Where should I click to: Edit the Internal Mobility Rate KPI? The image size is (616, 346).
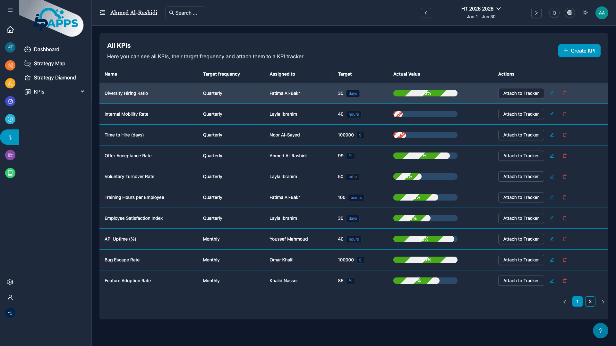click(x=552, y=114)
